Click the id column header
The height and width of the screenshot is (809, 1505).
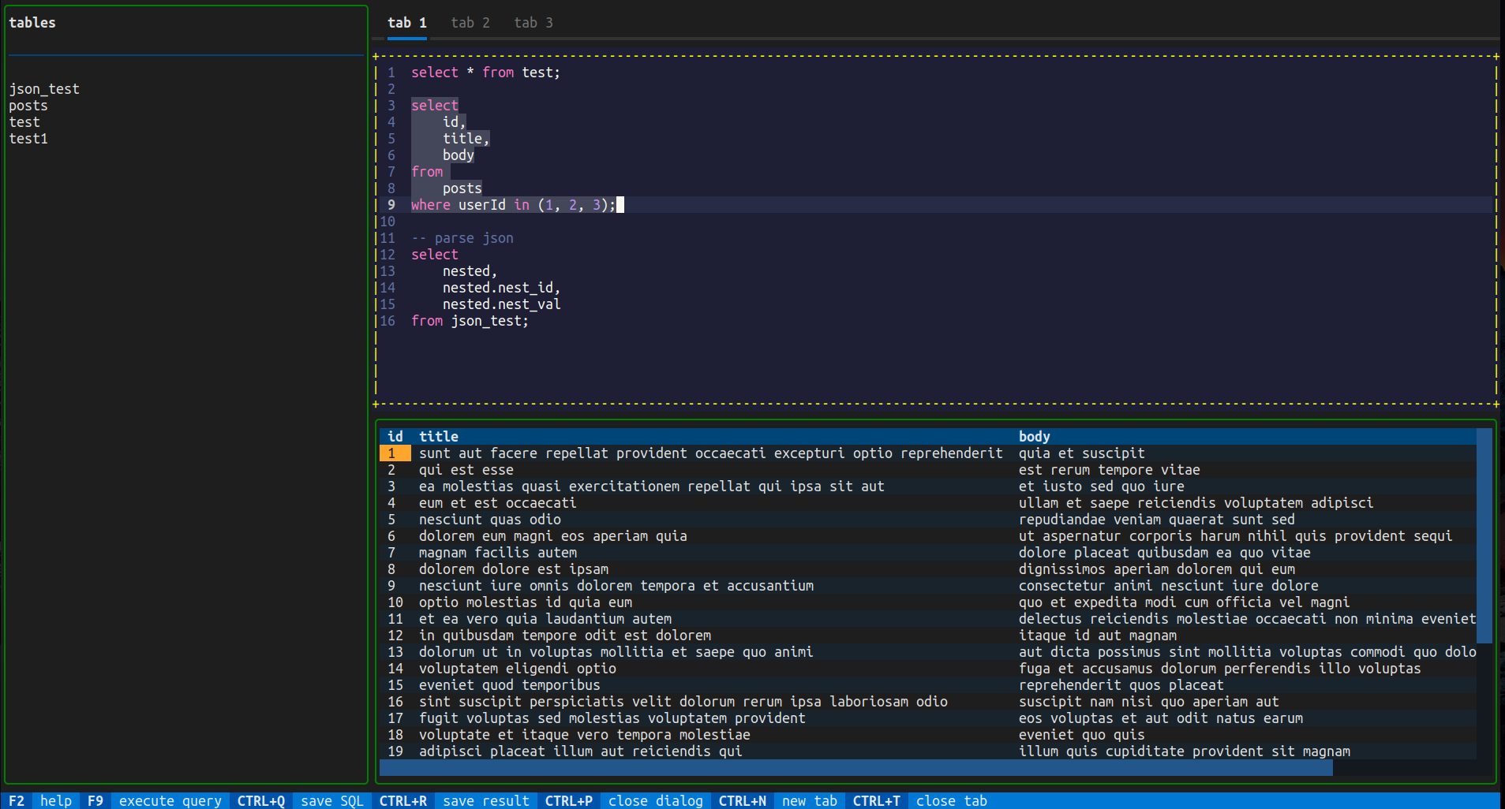click(395, 436)
